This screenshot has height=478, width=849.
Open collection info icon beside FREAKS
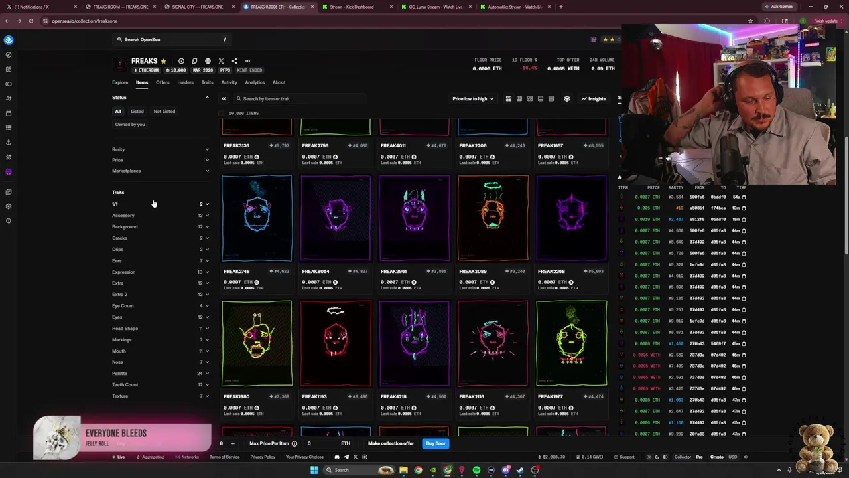pyautogui.click(x=181, y=61)
